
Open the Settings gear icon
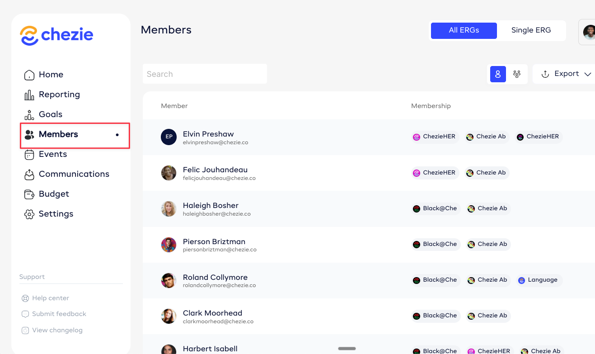click(29, 214)
